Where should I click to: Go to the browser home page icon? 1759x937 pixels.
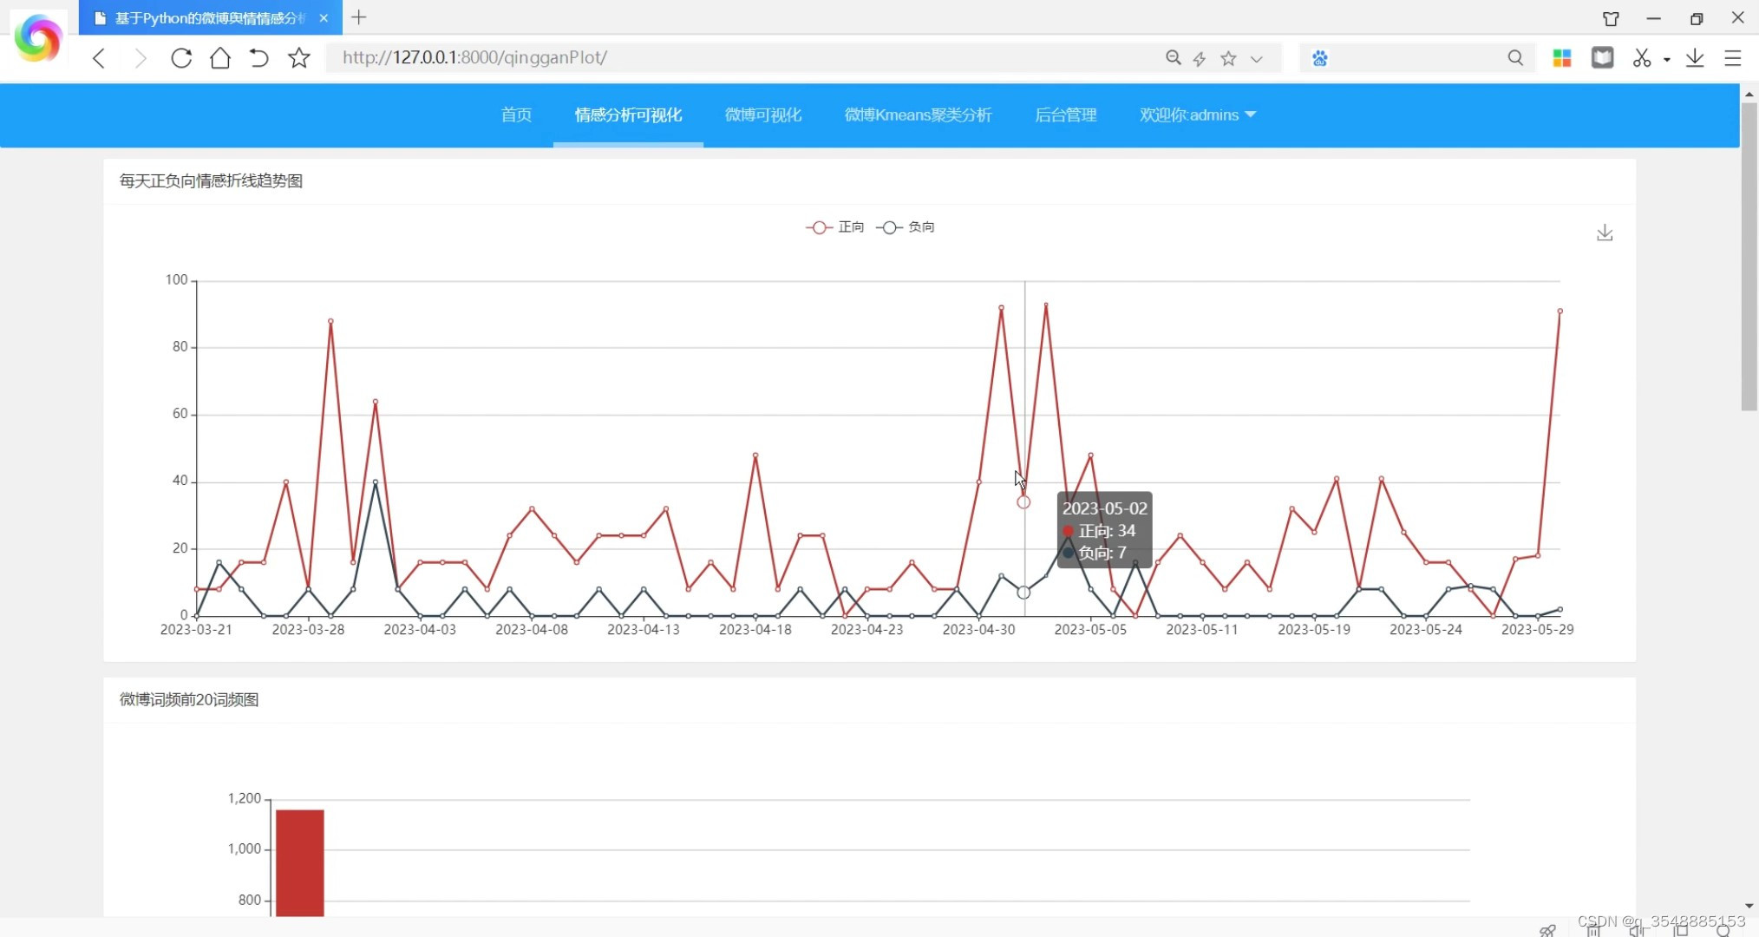[220, 58]
